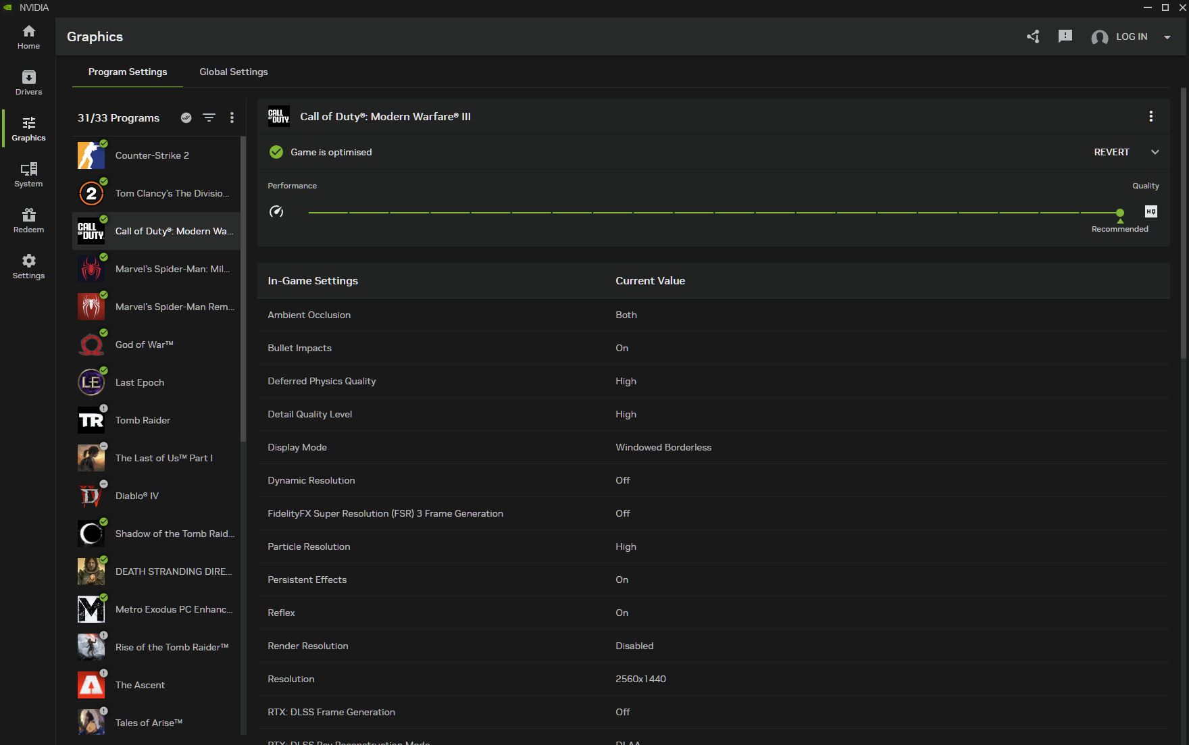Open the Drivers section
The width and height of the screenshot is (1189, 745).
tap(28, 83)
